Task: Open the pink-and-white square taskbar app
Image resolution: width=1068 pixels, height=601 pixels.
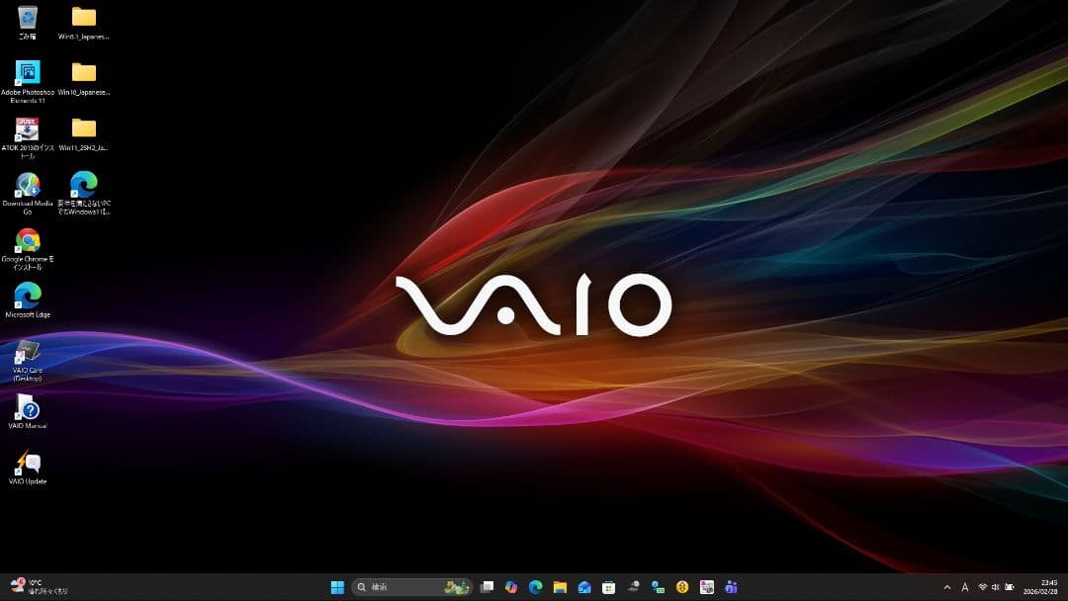Action: click(707, 587)
